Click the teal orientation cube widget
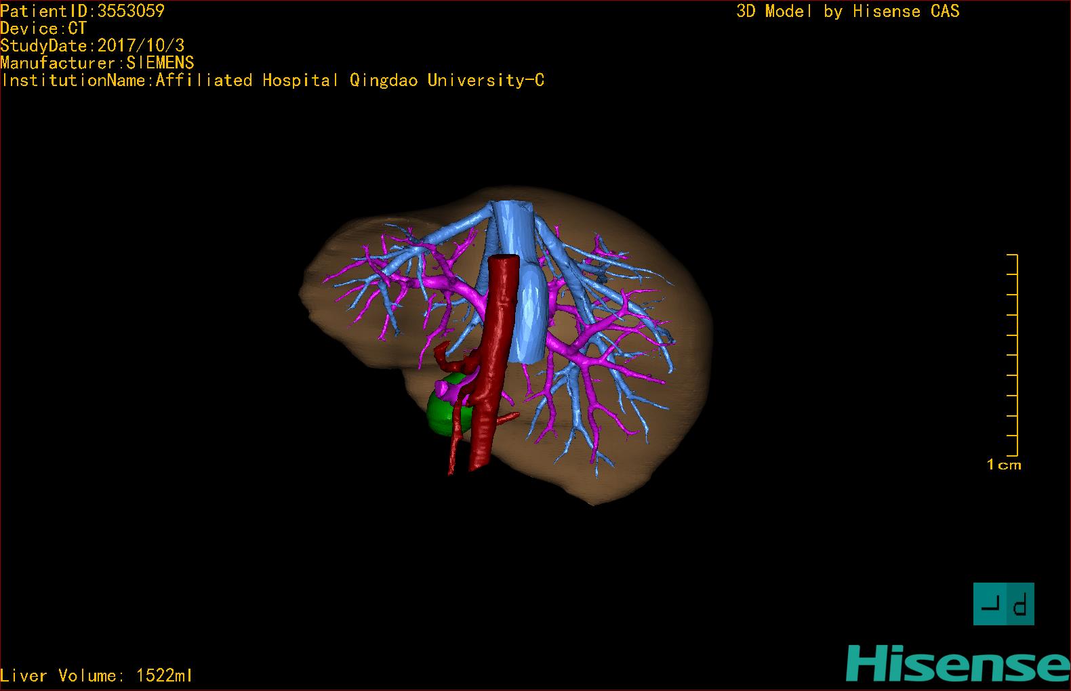This screenshot has width=1071, height=691. (1004, 604)
